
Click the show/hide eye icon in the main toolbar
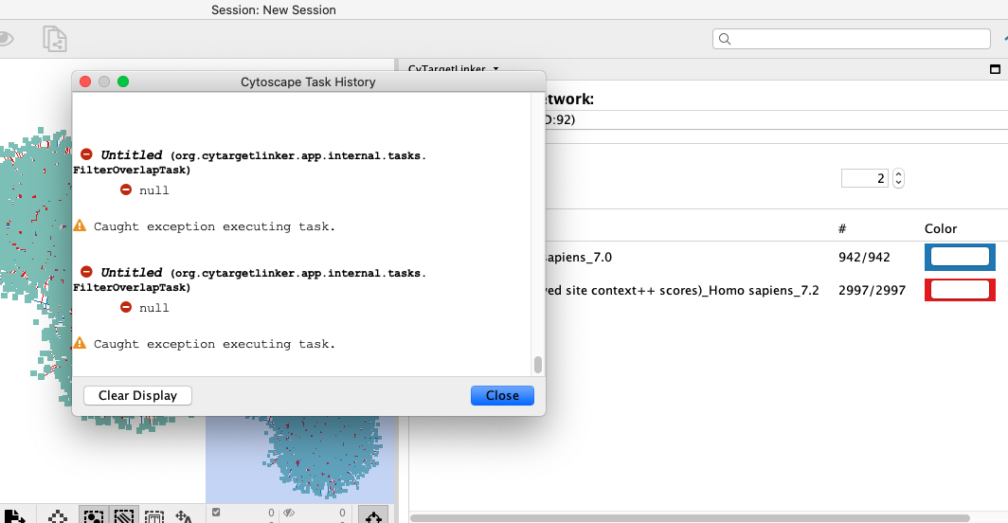click(x=5, y=39)
